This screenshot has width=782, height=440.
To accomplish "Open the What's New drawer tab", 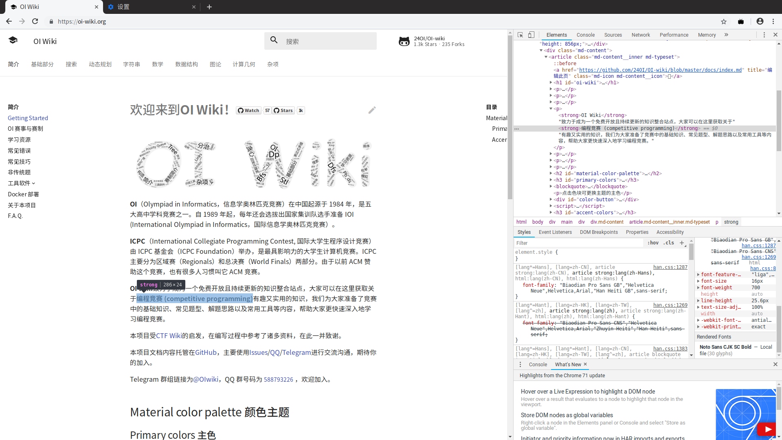I will pyautogui.click(x=568, y=364).
